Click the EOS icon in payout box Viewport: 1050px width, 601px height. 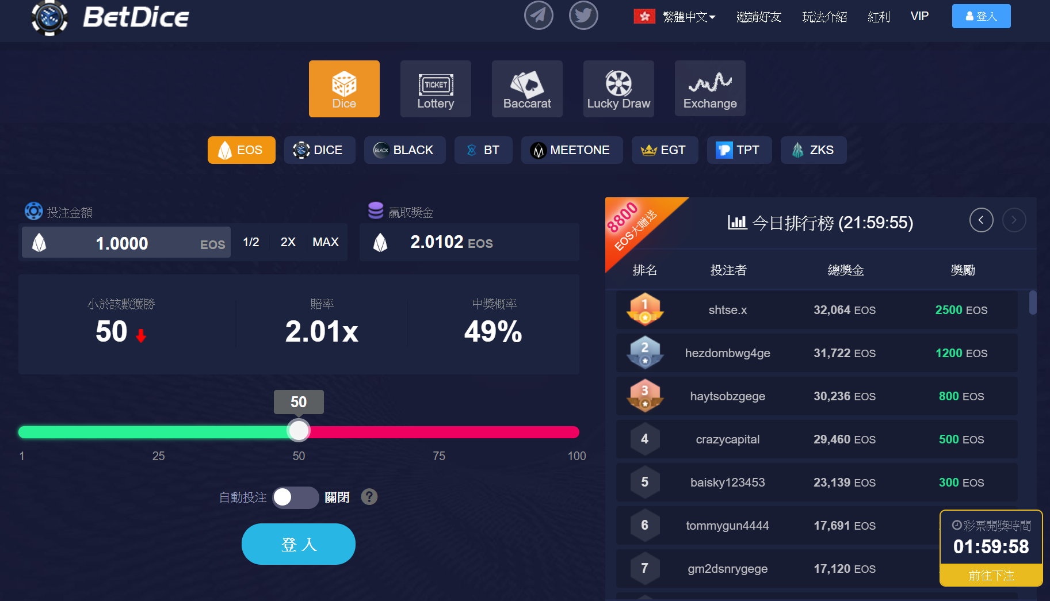pyautogui.click(x=380, y=243)
